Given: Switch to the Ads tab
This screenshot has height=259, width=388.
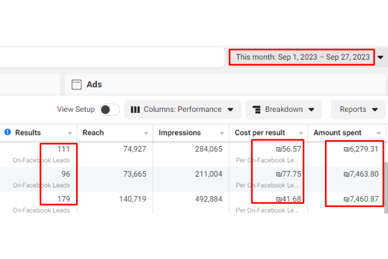Looking at the screenshot, I should coord(94,84).
